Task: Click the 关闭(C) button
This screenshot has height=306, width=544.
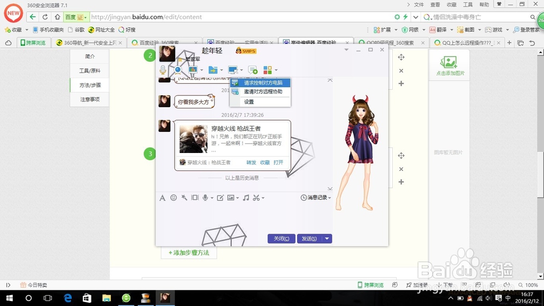Action: pos(281,238)
